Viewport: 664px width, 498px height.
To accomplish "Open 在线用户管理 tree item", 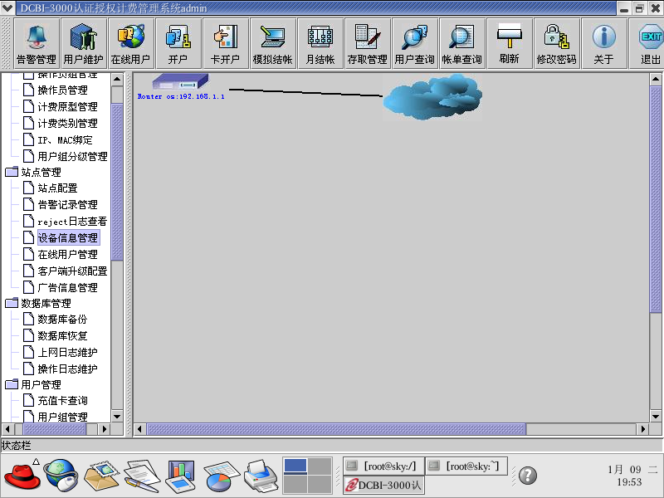I will 67,255.
